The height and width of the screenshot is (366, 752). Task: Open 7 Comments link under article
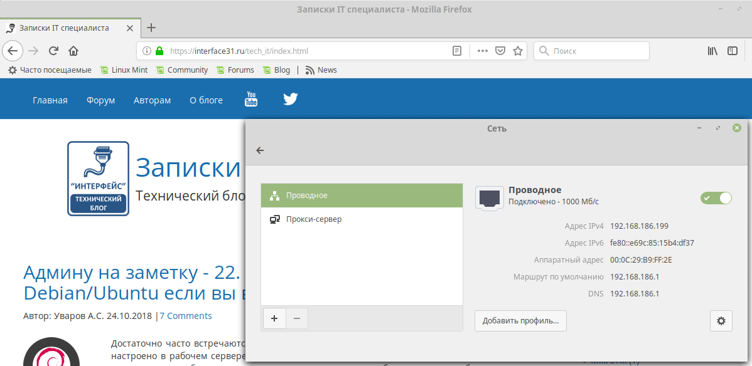point(186,316)
